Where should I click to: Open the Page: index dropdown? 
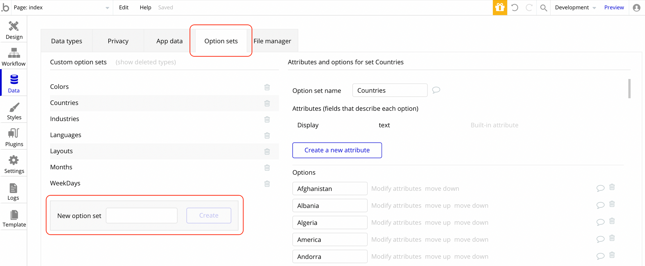61,7
